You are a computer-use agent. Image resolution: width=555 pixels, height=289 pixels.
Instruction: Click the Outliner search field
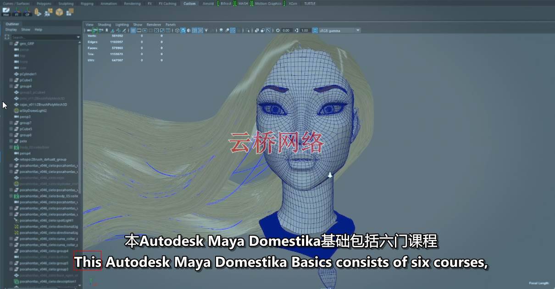tap(44, 37)
